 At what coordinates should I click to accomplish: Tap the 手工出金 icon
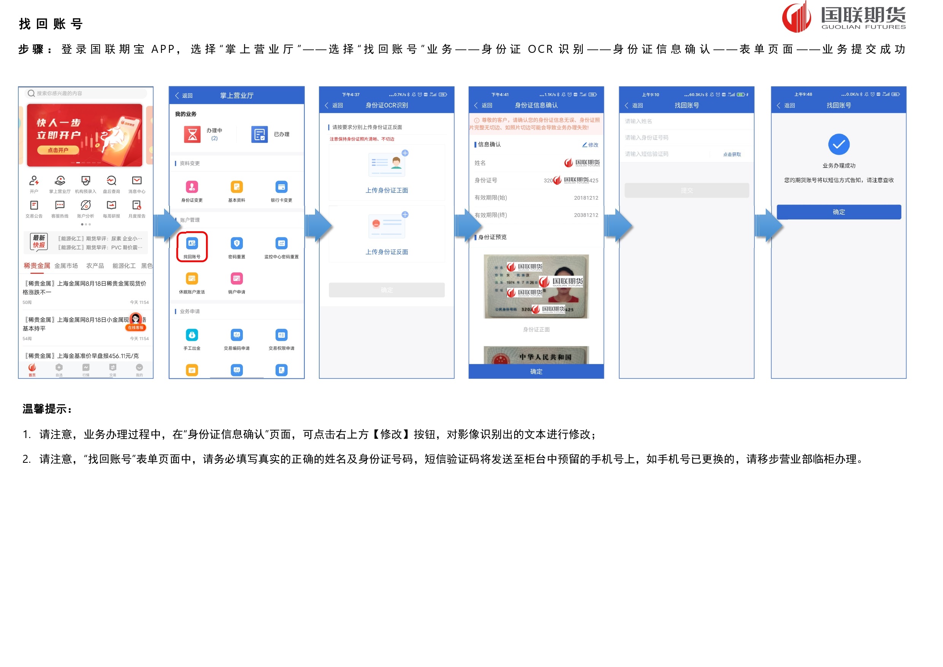(192, 335)
